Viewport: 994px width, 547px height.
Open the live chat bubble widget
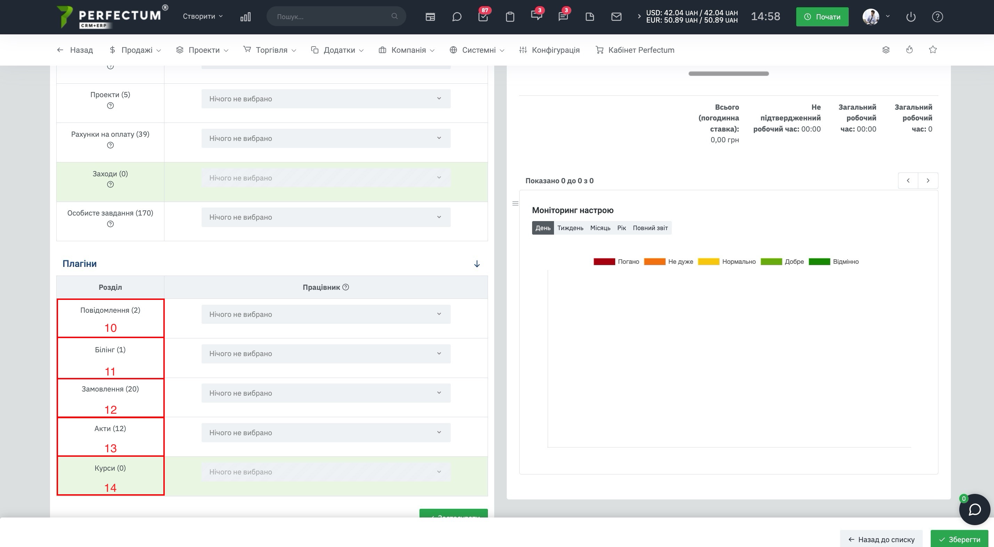point(975,509)
